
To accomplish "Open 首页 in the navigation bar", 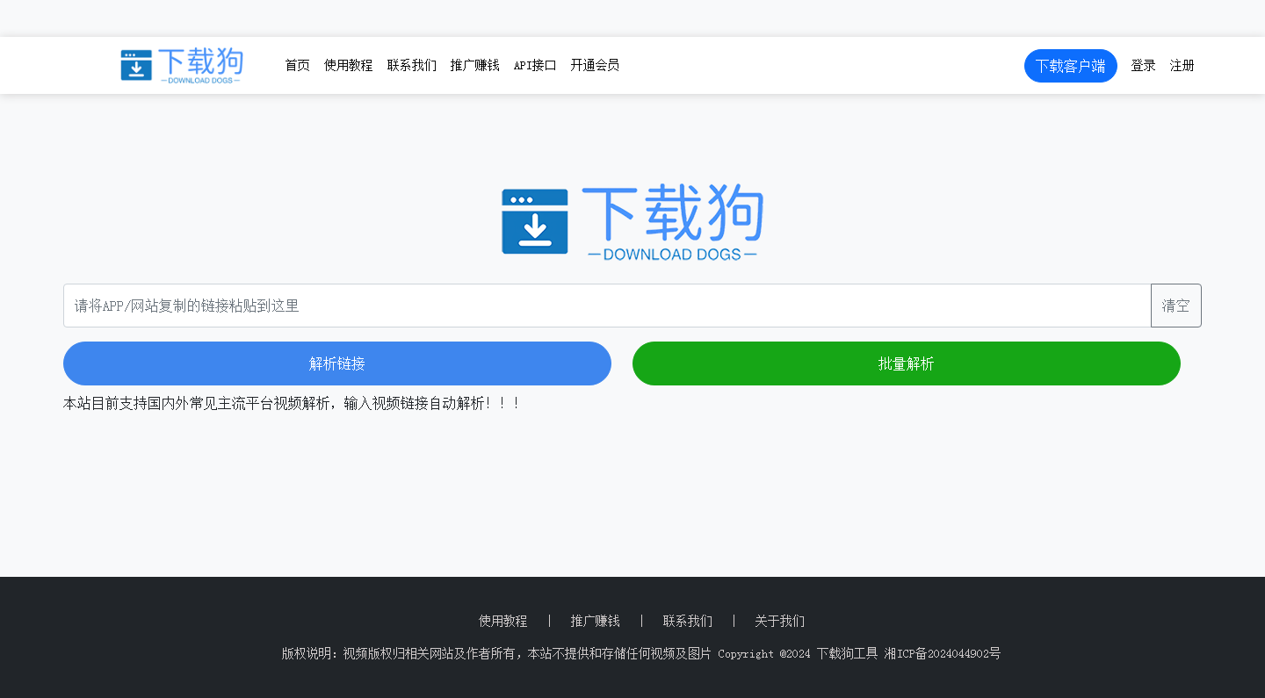I will tap(297, 65).
